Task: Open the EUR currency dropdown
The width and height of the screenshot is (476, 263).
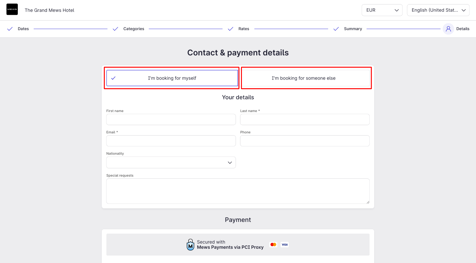Action: point(382,10)
